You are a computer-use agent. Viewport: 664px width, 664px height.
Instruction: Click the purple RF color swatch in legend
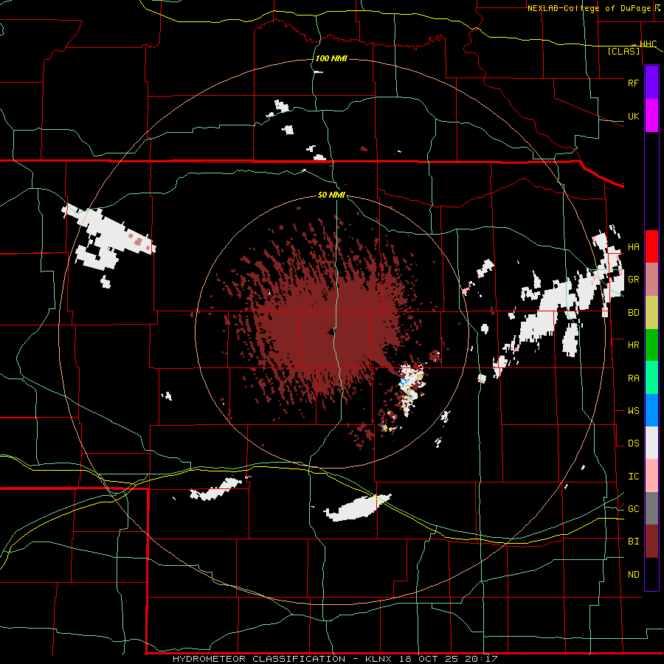(x=651, y=83)
